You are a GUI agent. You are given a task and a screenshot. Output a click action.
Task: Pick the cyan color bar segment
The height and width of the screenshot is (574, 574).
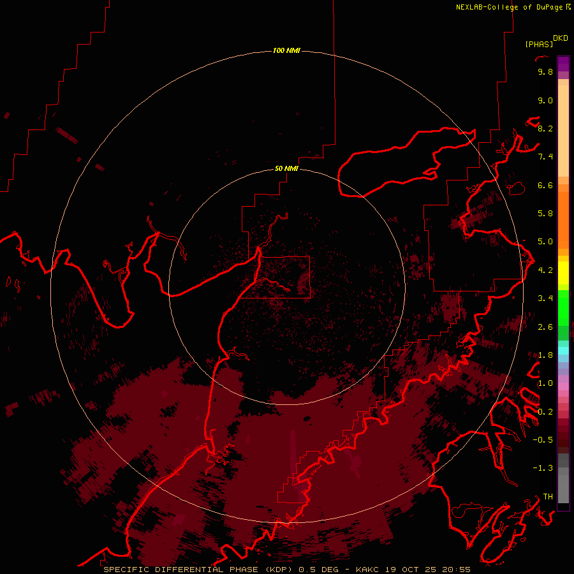[x=563, y=351]
